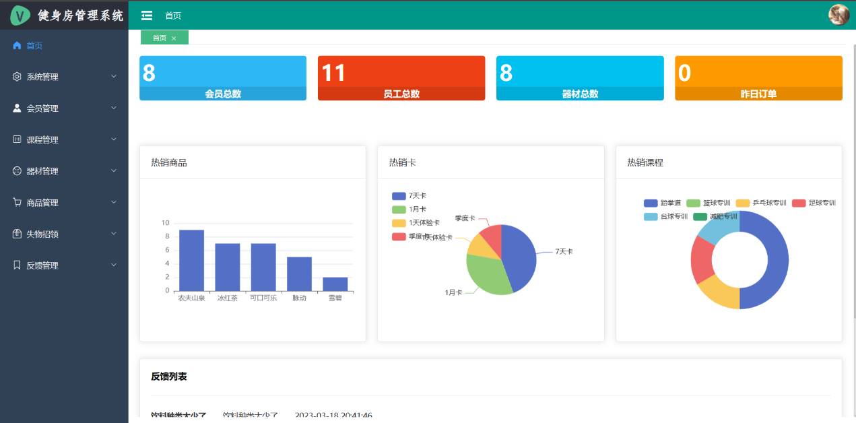Click the green V logo icon
Viewport: 856px width, 423px height.
pos(20,15)
